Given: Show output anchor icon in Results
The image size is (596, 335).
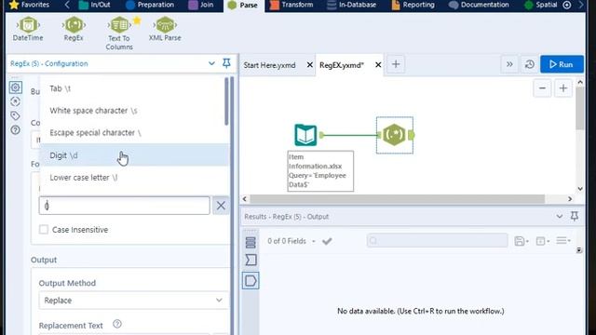Looking at the screenshot, I should point(251,281).
